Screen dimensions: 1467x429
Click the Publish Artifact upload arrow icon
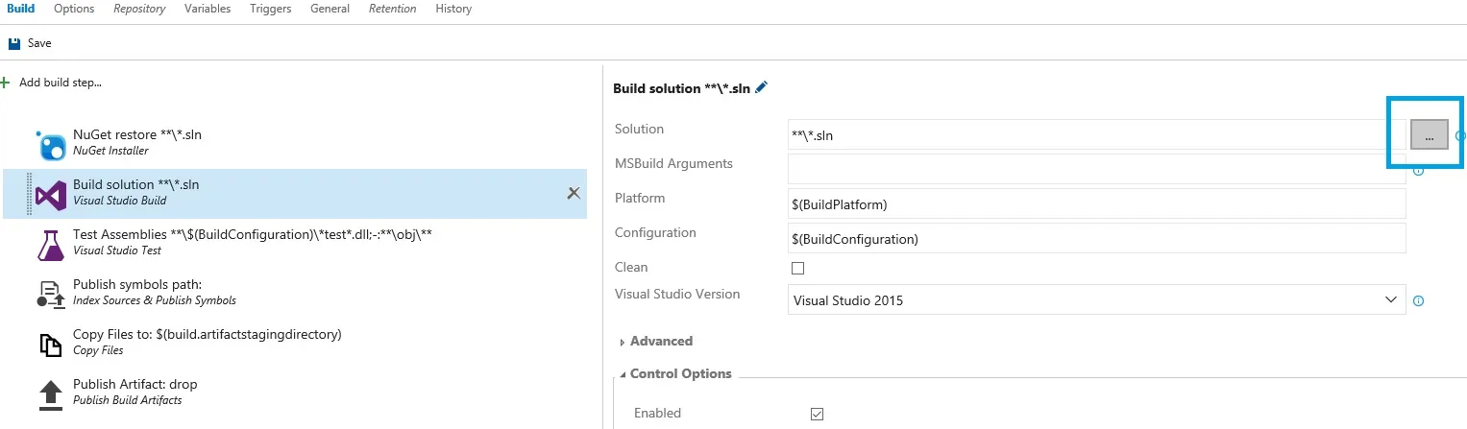(51, 393)
